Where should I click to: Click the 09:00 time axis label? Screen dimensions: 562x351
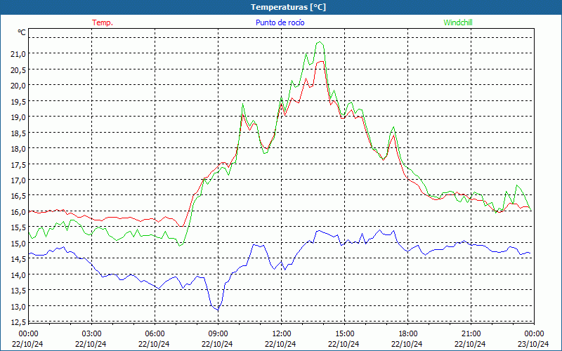pyautogui.click(x=218, y=333)
